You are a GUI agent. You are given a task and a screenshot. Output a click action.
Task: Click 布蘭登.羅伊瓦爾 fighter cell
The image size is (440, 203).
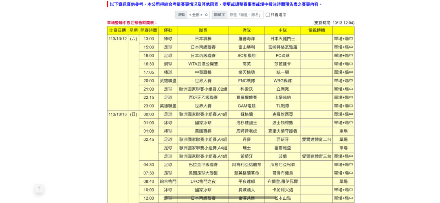[x=283, y=182]
